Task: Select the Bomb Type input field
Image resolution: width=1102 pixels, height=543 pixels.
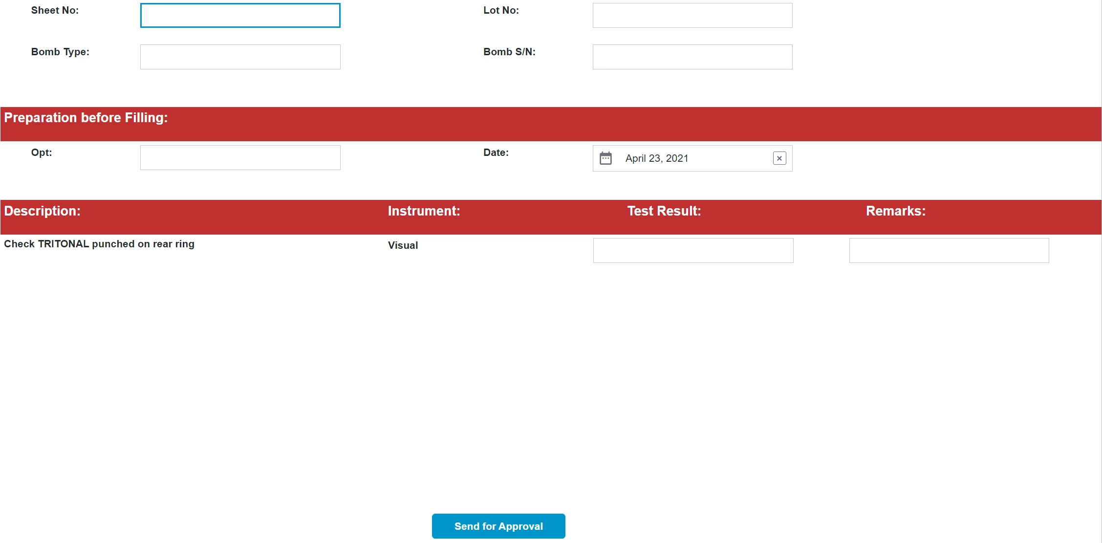Action: point(240,57)
